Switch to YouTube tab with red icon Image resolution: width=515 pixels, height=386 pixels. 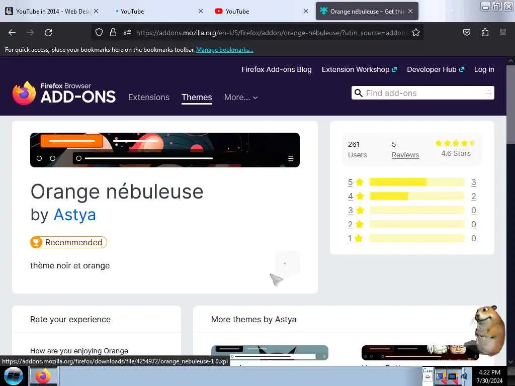pyautogui.click(x=262, y=11)
